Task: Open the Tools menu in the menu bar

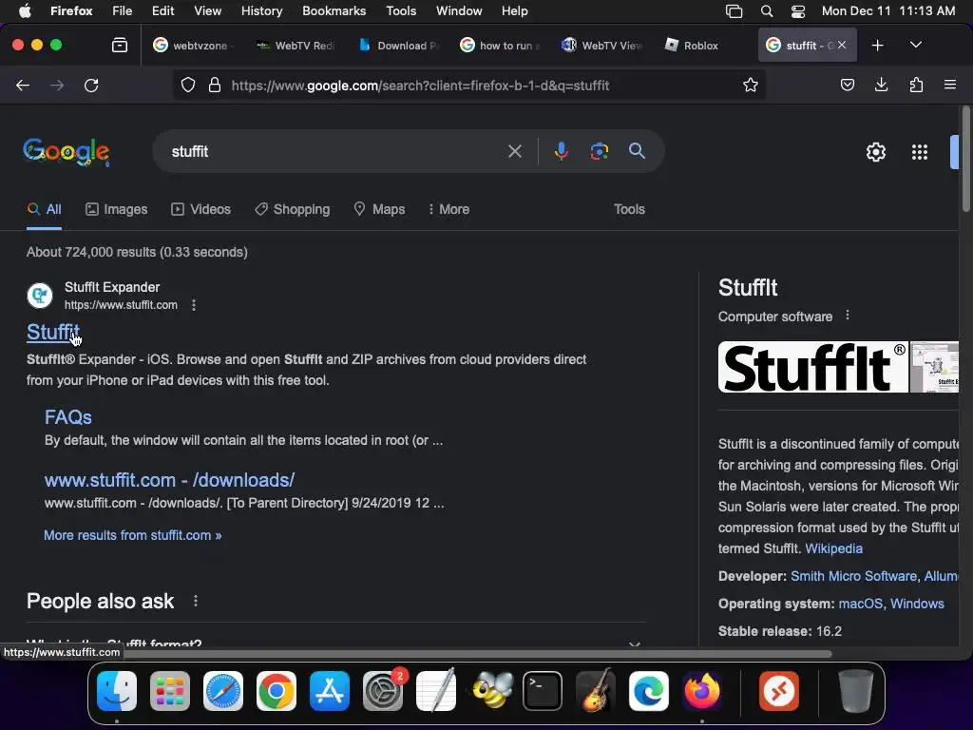Action: (x=401, y=11)
